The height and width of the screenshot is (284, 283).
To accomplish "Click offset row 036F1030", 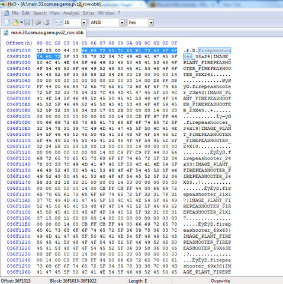I will (18, 62).
